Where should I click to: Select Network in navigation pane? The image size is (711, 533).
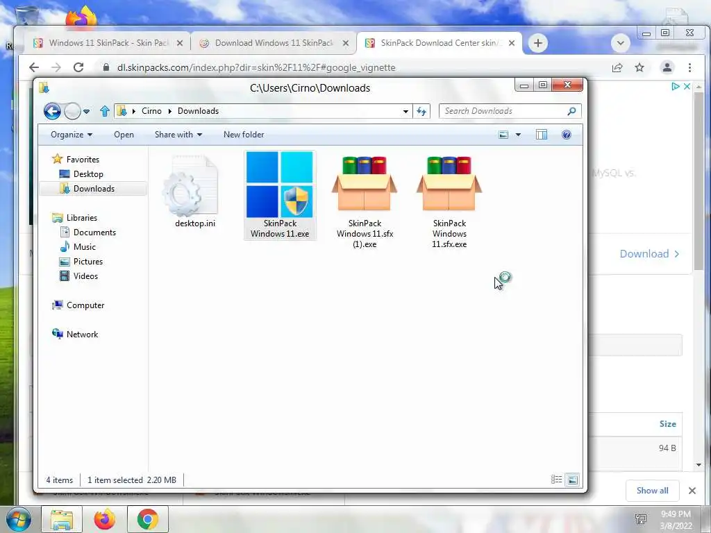(x=75, y=334)
